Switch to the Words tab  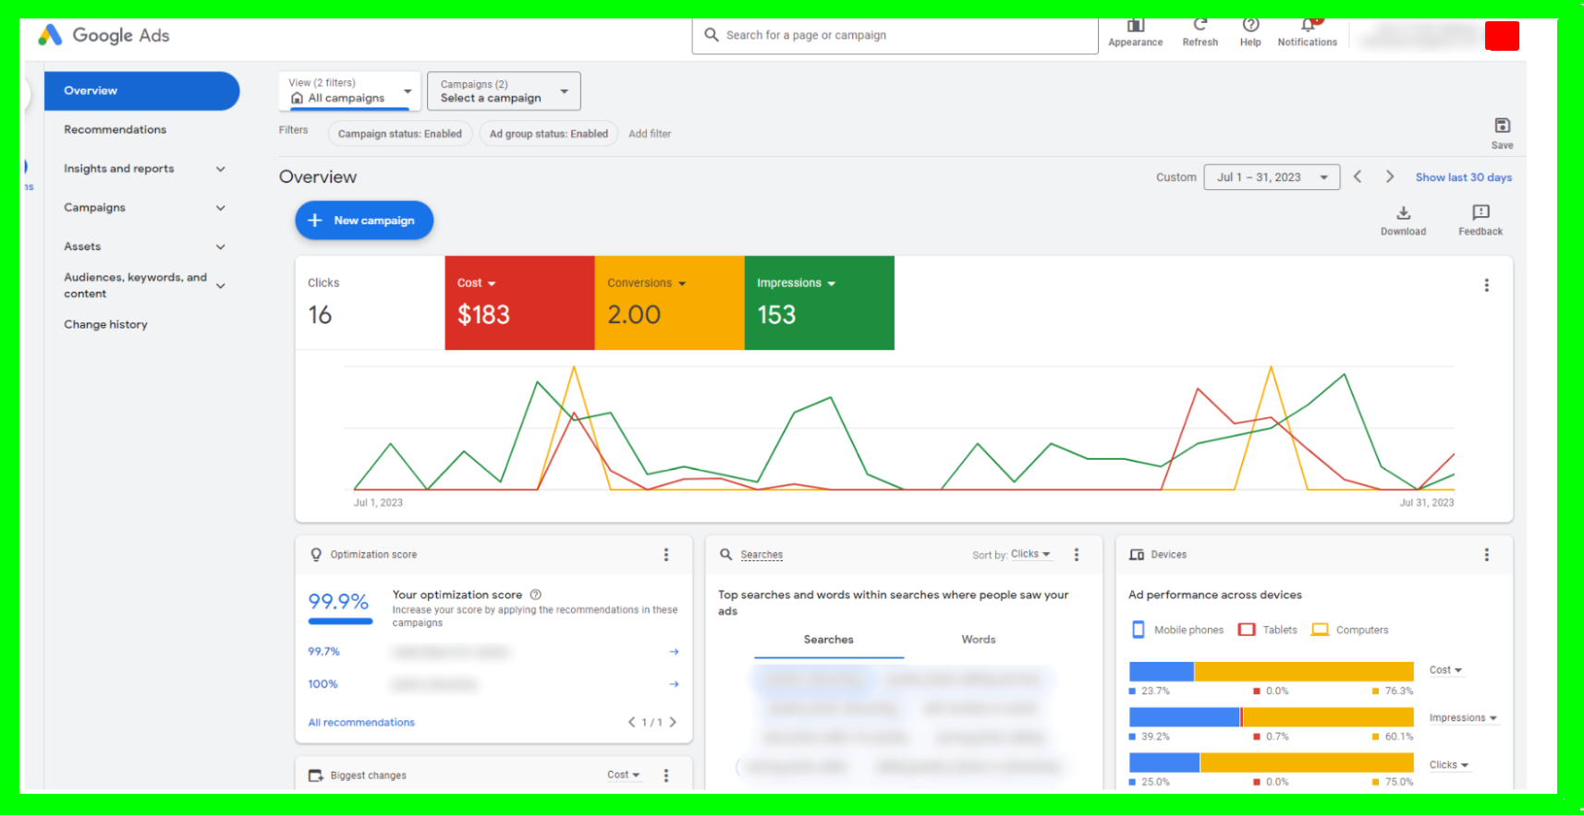click(979, 640)
